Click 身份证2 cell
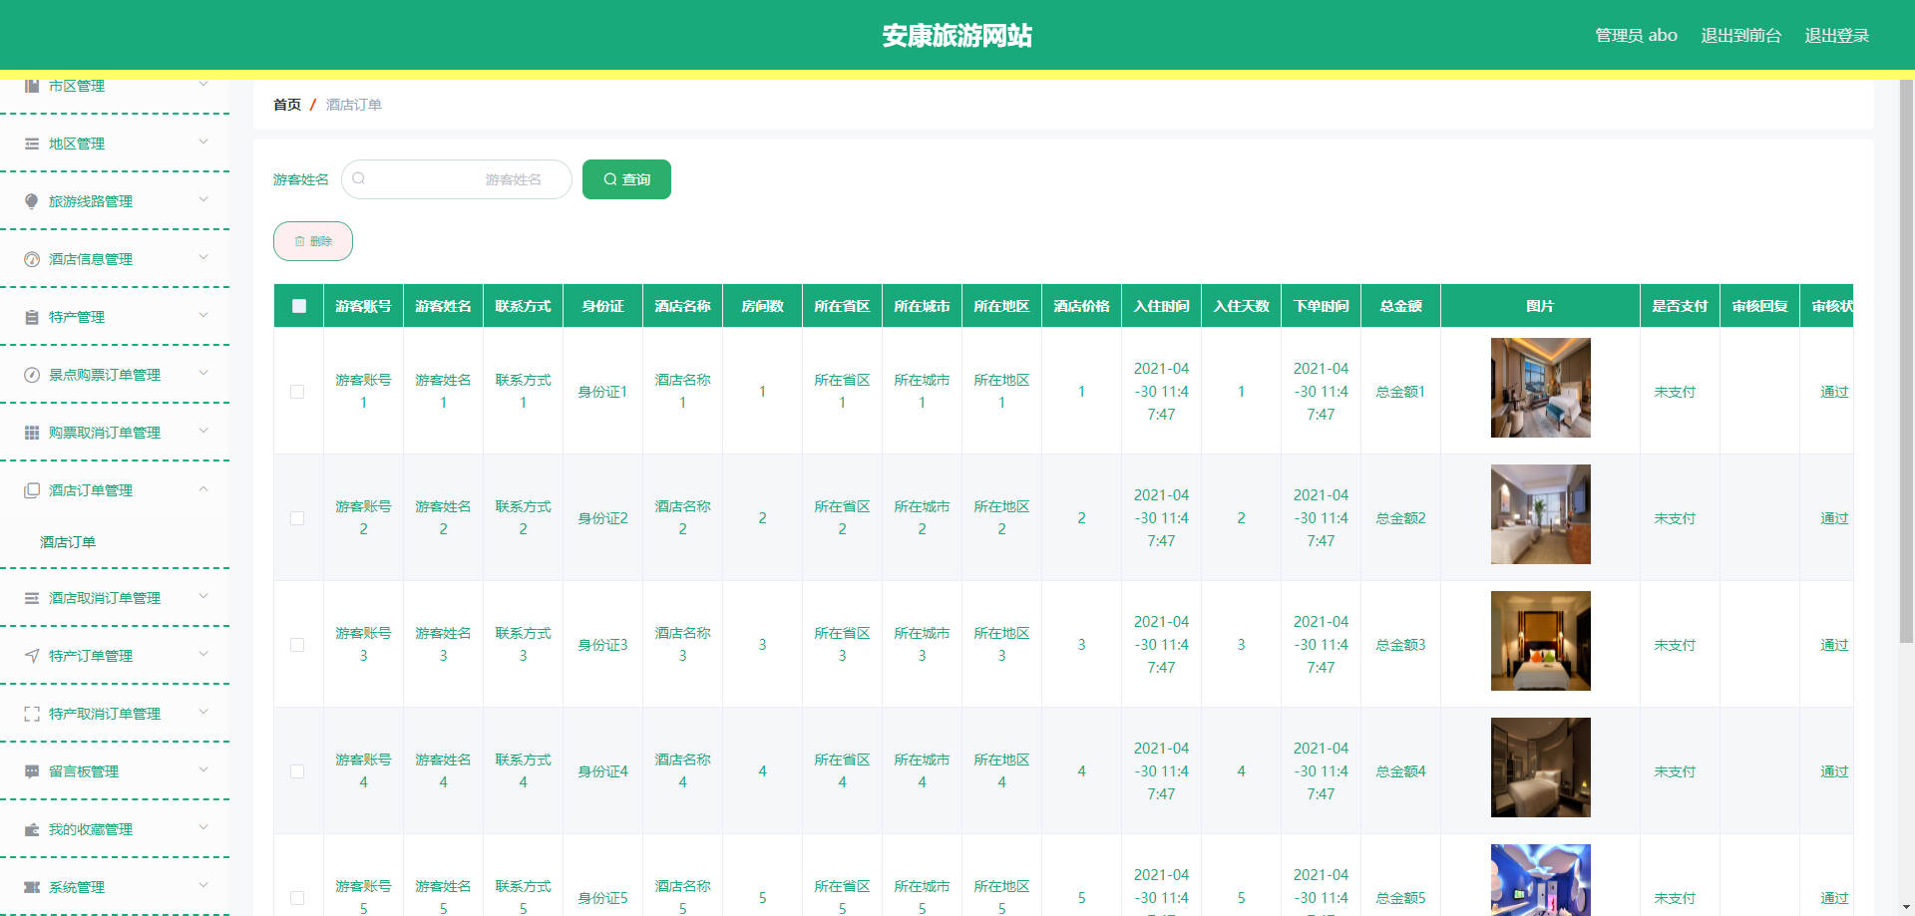Viewport: 1915px width, 916px height. [602, 518]
